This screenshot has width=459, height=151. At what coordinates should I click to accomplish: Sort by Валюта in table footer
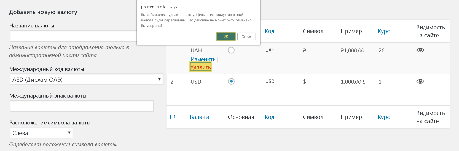[199, 117]
